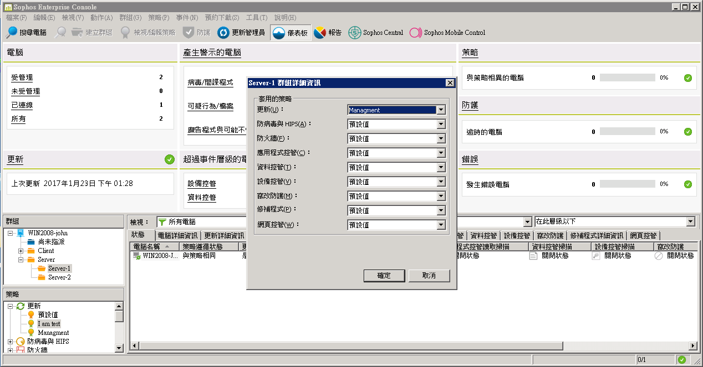
Task: Open the 動作 menu
Action: (x=101, y=18)
